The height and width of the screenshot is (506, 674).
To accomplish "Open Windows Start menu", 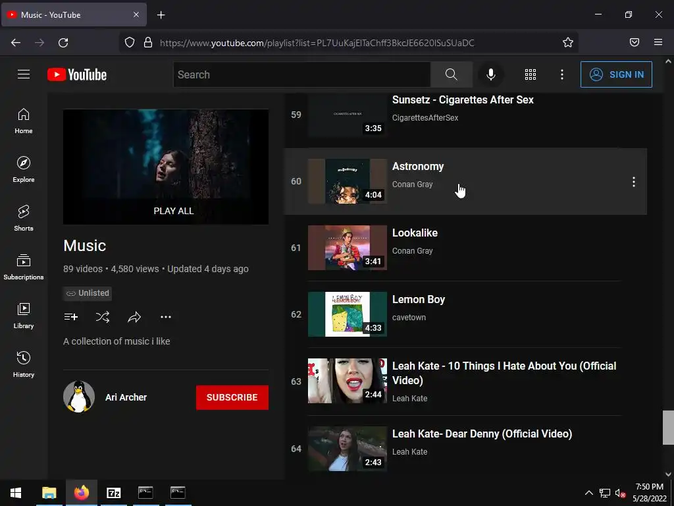I will coord(16,493).
